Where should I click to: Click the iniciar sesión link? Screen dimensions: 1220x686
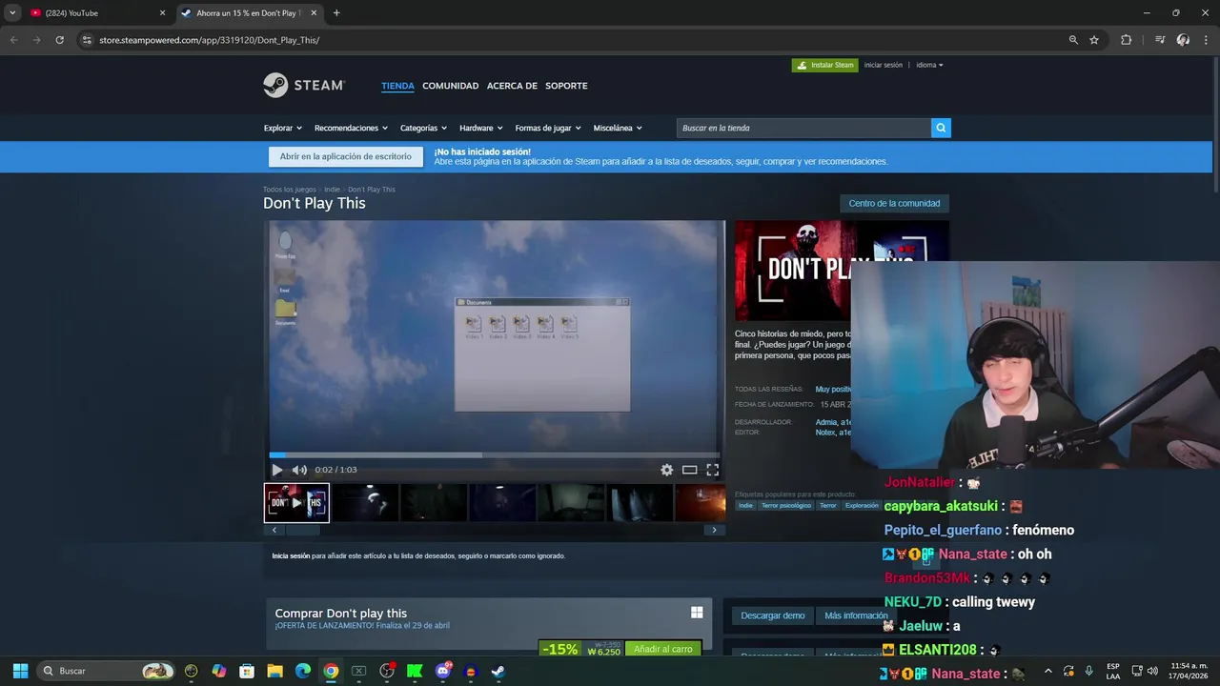884,65
